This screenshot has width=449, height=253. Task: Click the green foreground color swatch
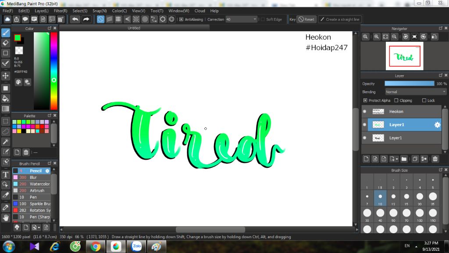(18, 38)
